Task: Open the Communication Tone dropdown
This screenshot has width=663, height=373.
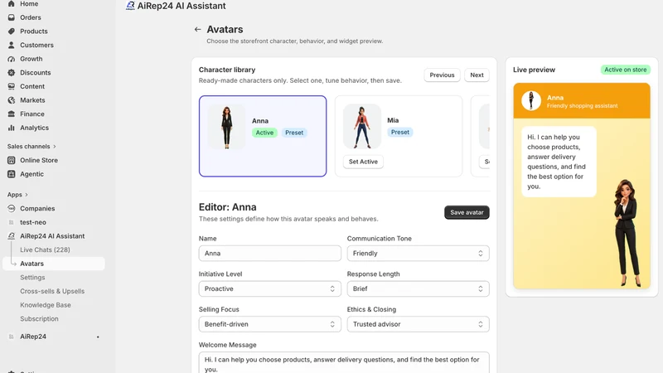Action: [x=418, y=254]
